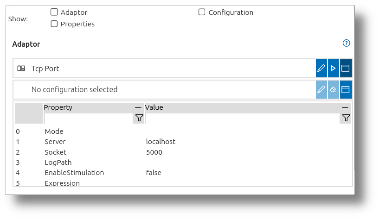Open window icon in configuration row
The width and height of the screenshot is (379, 219).
[x=346, y=90]
